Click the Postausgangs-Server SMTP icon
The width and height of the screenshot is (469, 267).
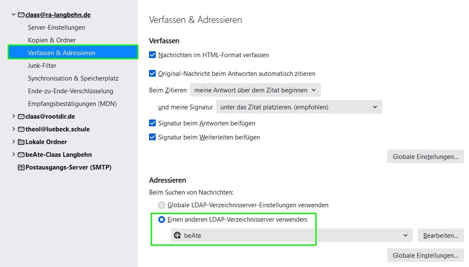(21, 167)
